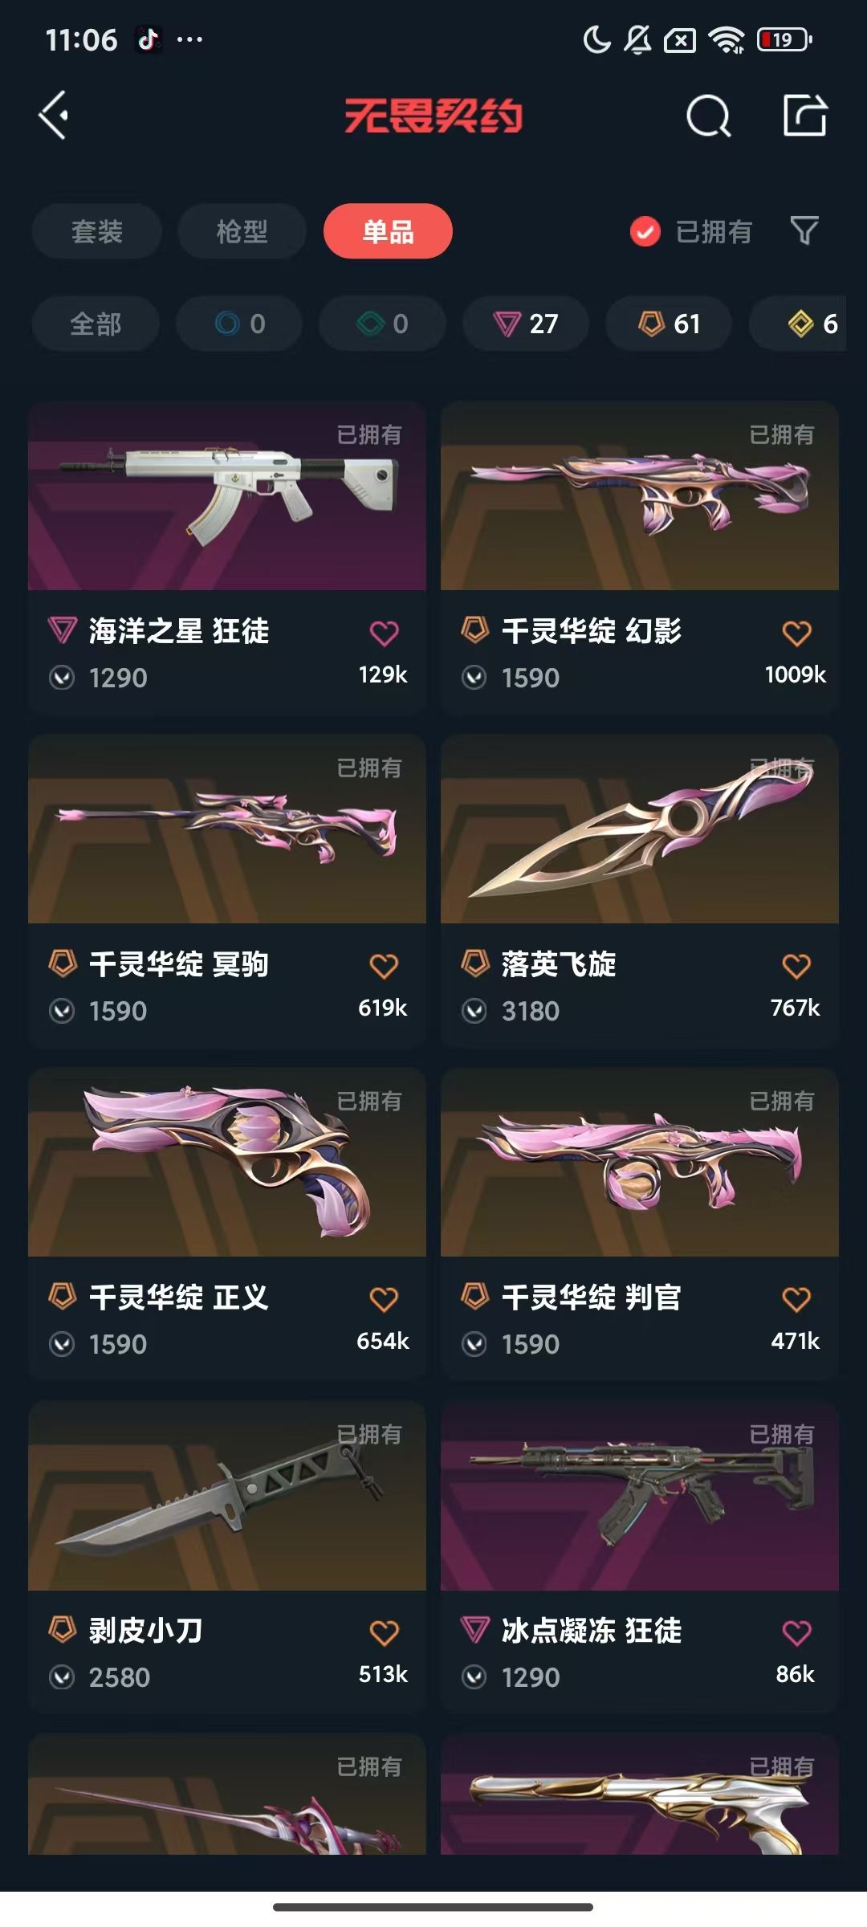Select the 全部 rarity filter
867x1927 pixels.
96,324
